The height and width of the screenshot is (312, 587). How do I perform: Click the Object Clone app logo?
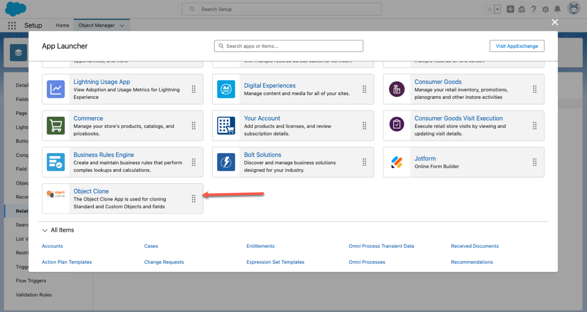coord(56,194)
